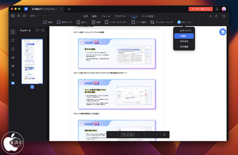The height and width of the screenshot is (155, 238).
Task: Open the bookmarks panel sidebar icon
Action: click(x=13, y=49)
